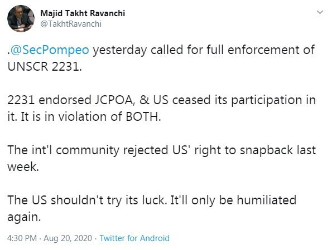Viewport: 332px width, 250px height.
Task: Click the Aug 20, 2020 date
Action: [68, 238]
